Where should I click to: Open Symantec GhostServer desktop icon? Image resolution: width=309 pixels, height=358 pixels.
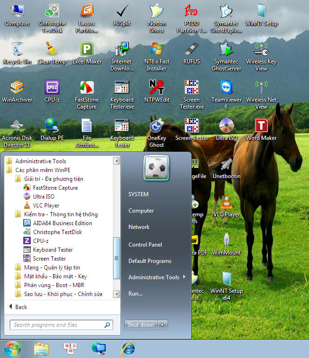pyautogui.click(x=226, y=56)
